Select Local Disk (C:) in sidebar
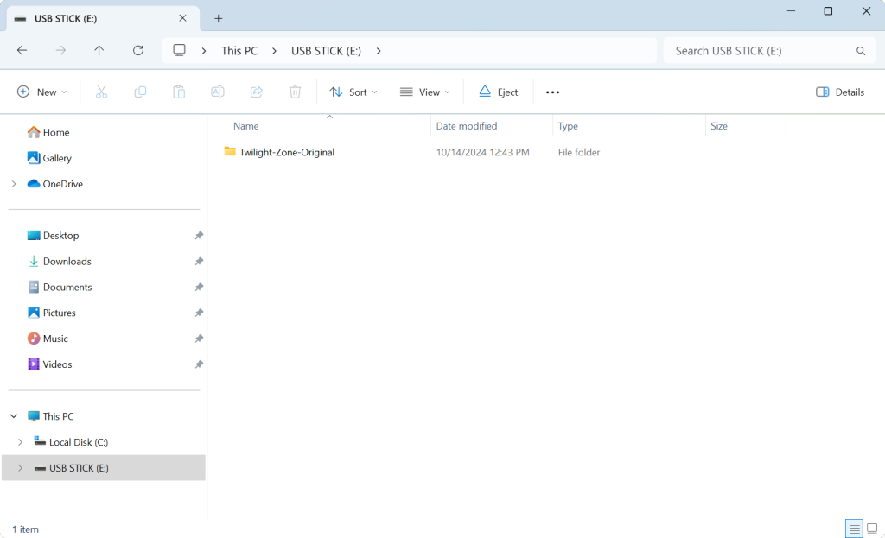Image resolution: width=885 pixels, height=538 pixels. point(71,442)
